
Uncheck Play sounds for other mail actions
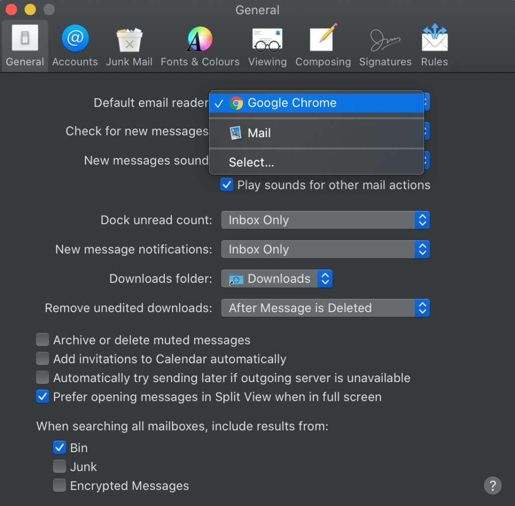(227, 185)
